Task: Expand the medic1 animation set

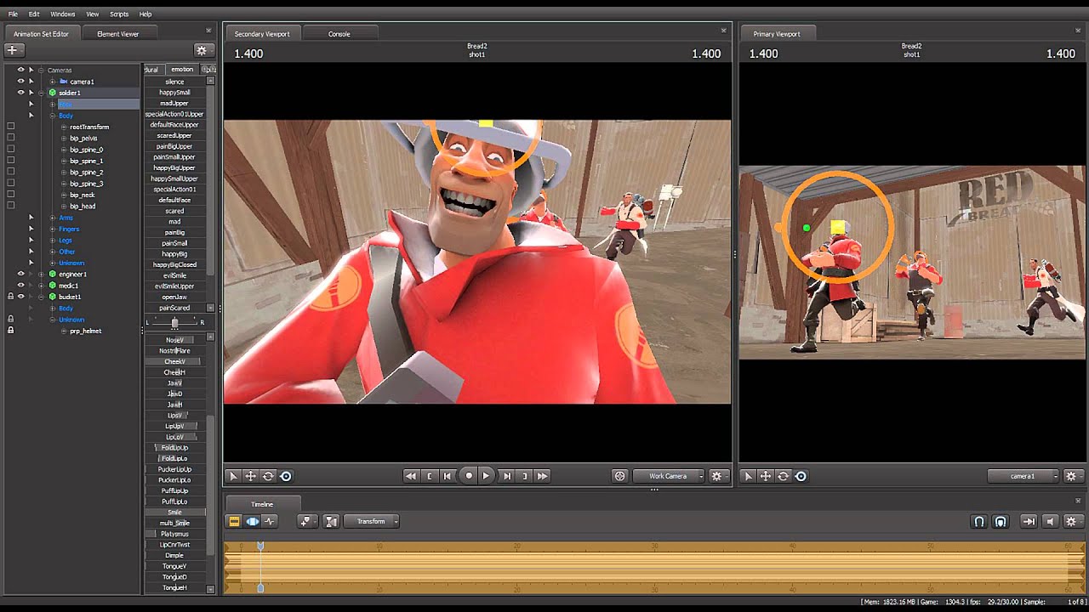Action: 41,286
